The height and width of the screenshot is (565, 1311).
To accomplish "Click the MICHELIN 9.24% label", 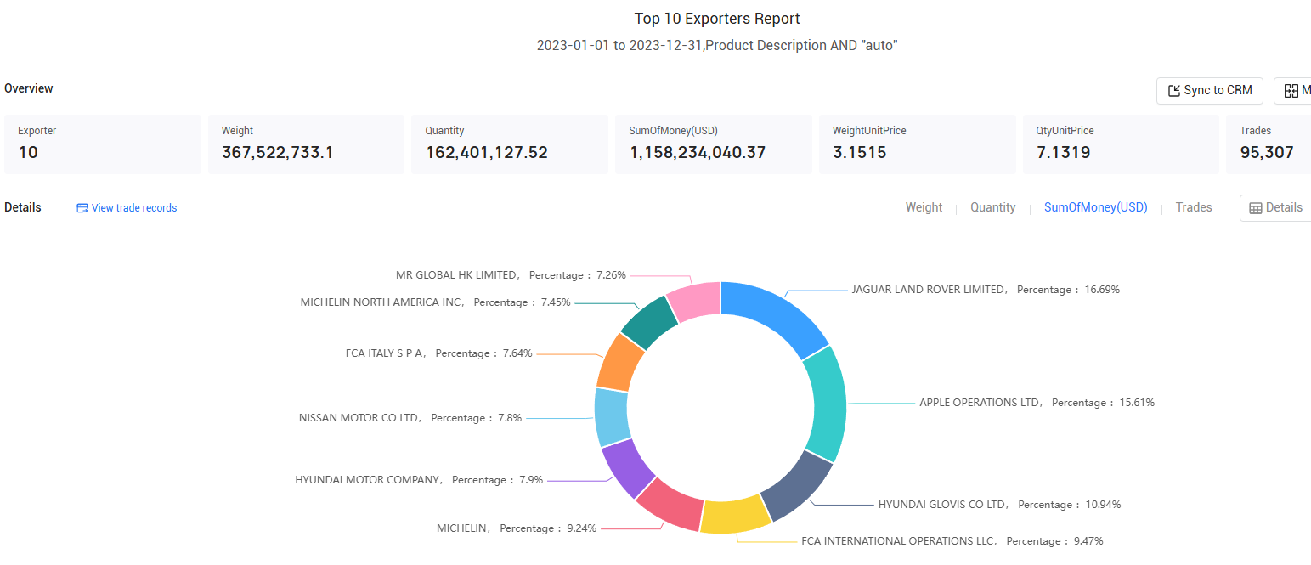I will click(x=517, y=528).
